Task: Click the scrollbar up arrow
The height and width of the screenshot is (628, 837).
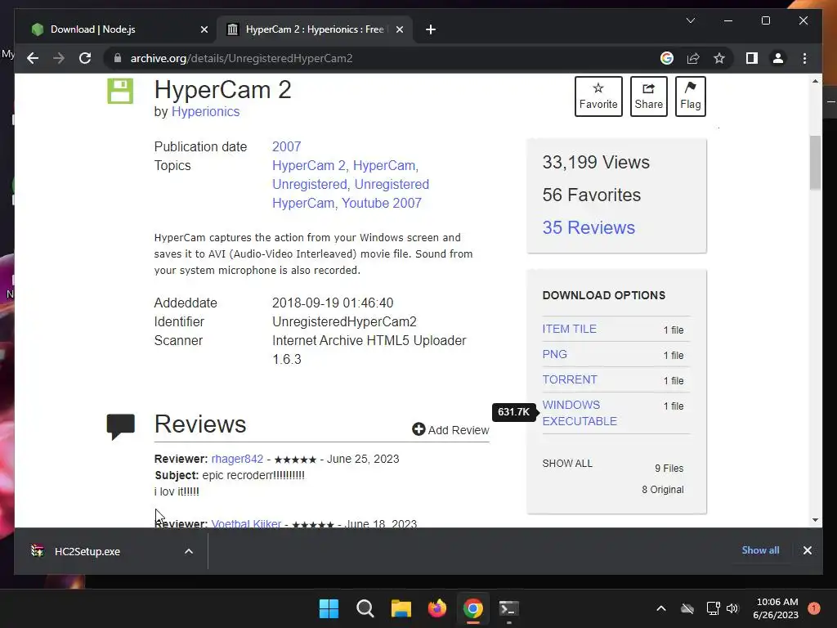Action: (x=815, y=81)
